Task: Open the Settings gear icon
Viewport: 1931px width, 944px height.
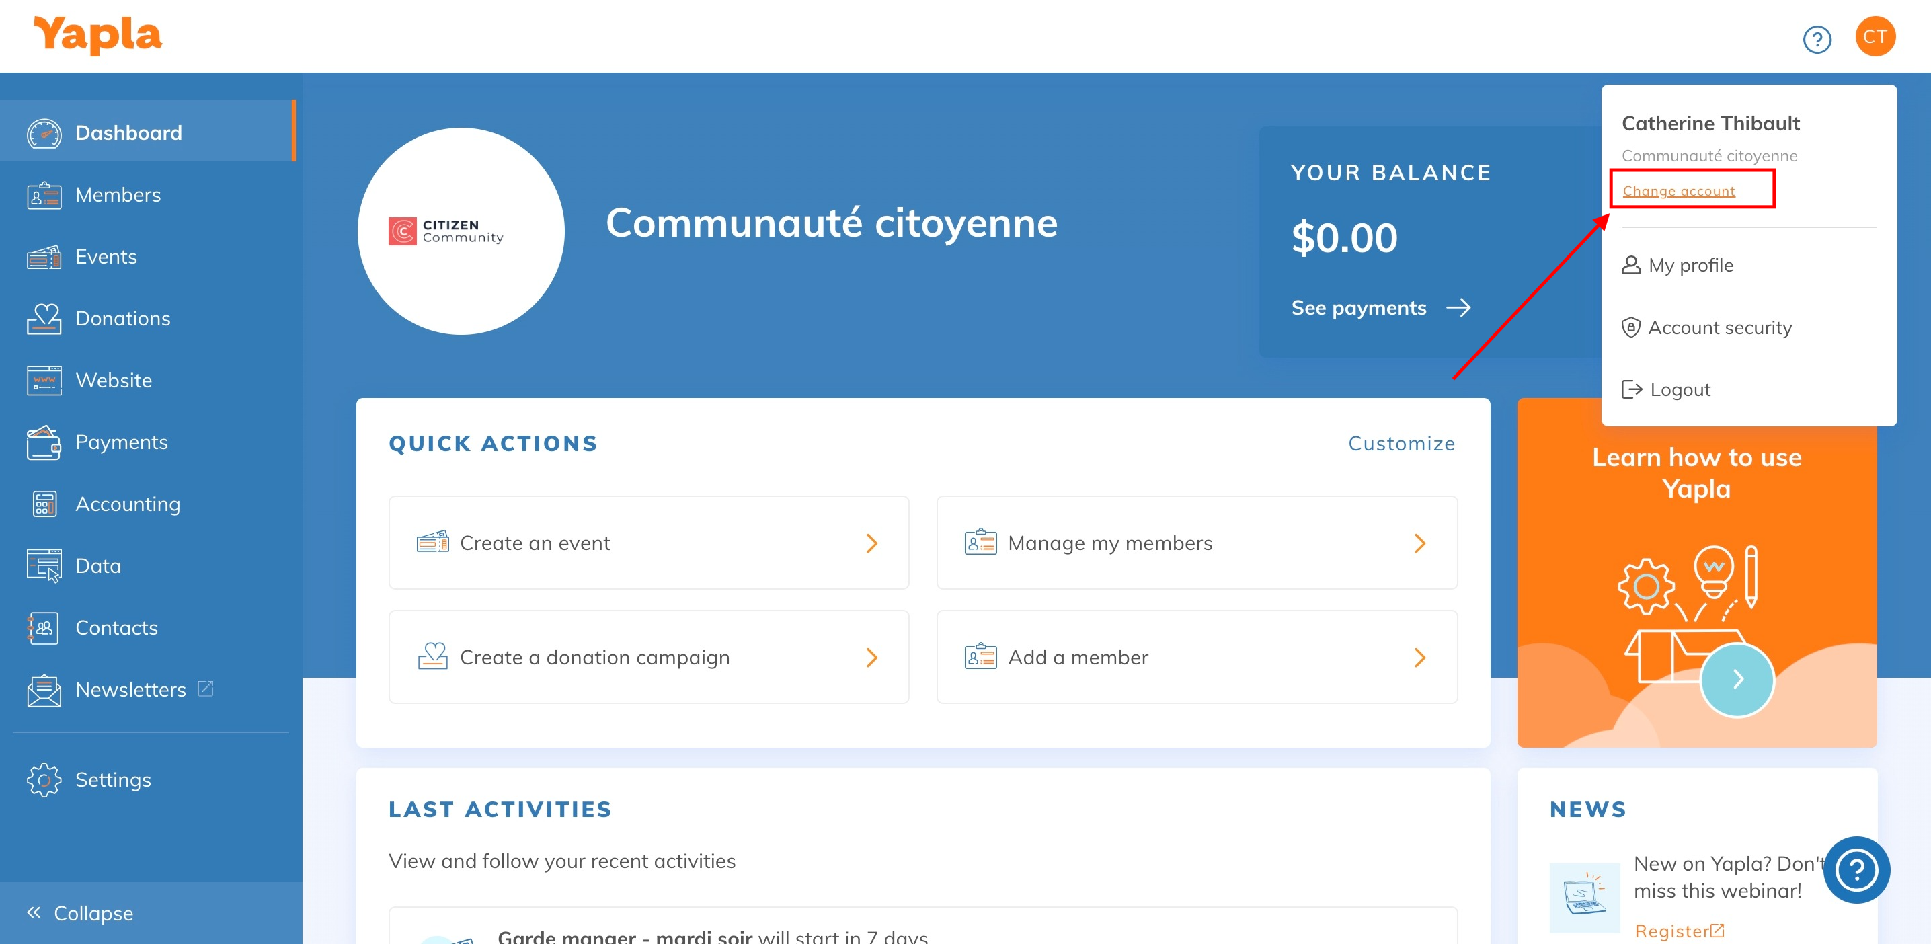Action: [x=44, y=780]
